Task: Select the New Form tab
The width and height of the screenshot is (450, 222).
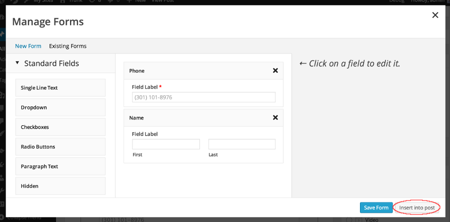Action: coord(28,46)
